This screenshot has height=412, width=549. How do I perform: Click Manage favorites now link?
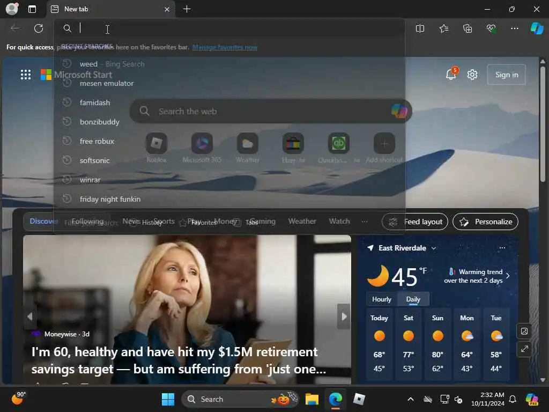pyautogui.click(x=225, y=47)
